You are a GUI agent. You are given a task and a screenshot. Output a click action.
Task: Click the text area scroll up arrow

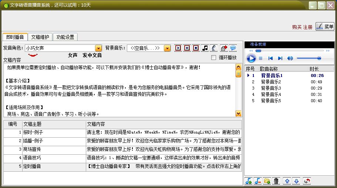[238, 67]
